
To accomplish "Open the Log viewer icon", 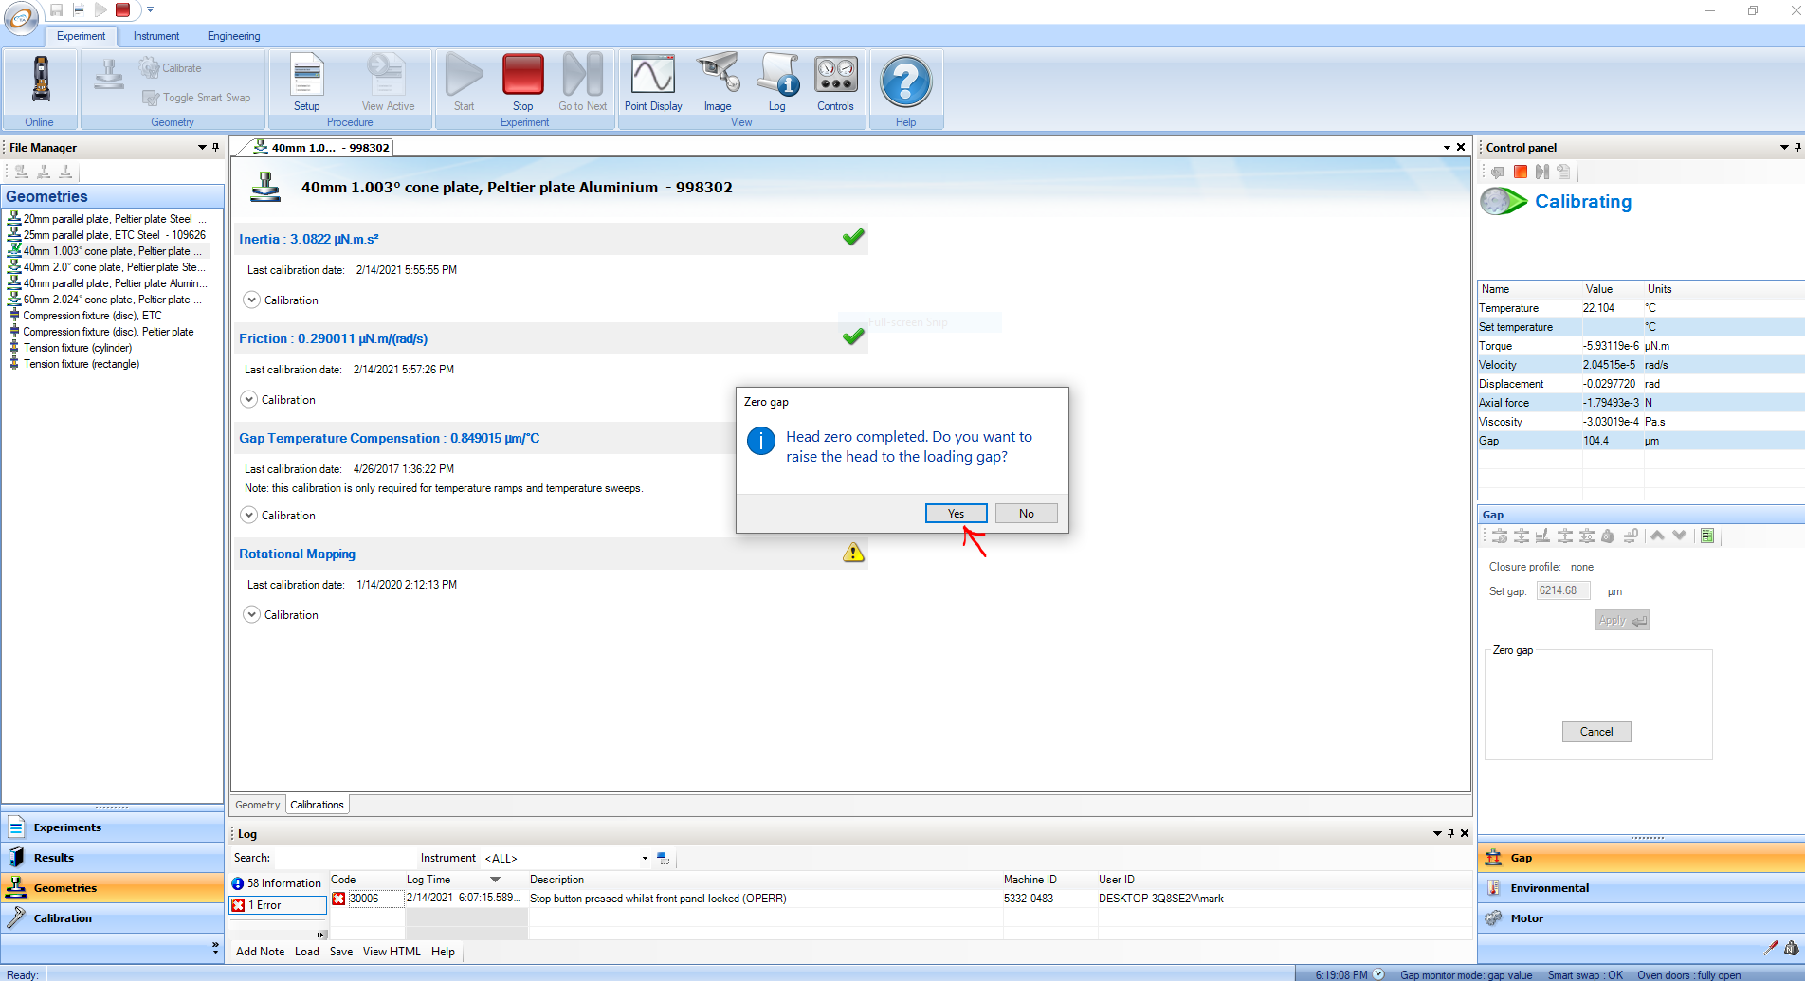I will [777, 76].
